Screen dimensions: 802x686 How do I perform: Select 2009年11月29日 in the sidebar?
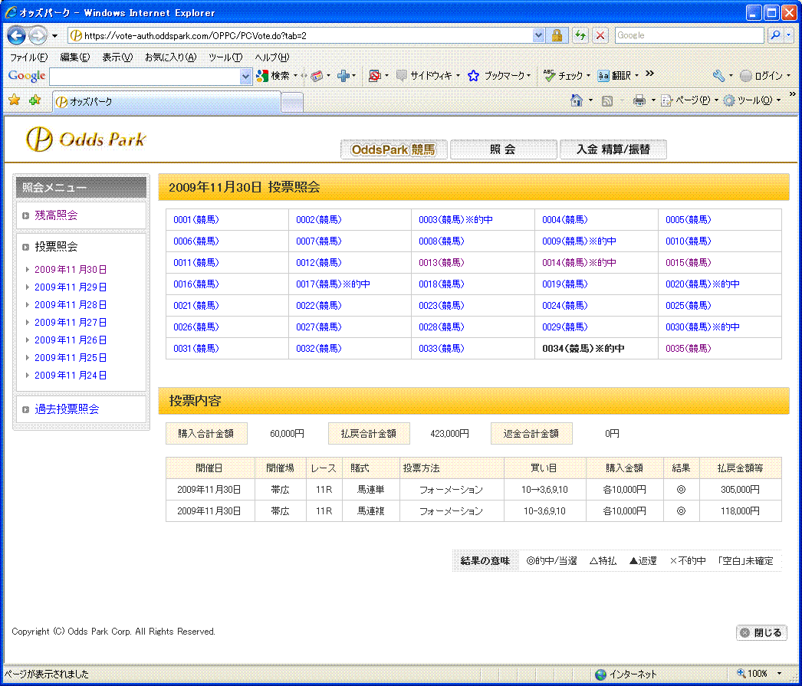(x=71, y=287)
